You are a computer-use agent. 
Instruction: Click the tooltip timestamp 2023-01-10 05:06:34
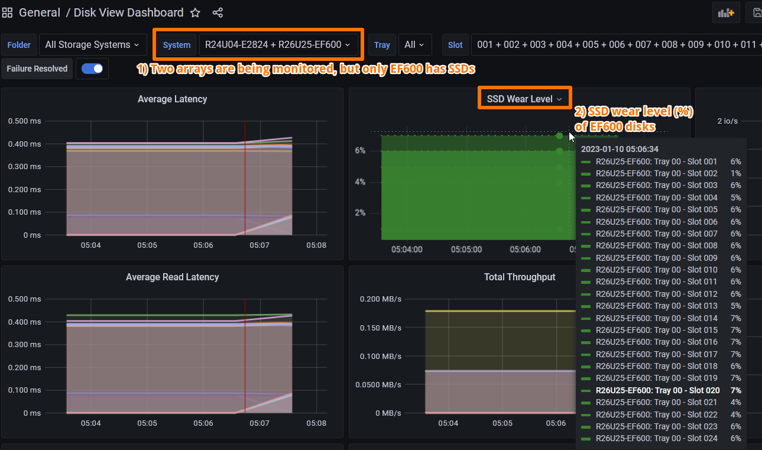tap(620, 149)
